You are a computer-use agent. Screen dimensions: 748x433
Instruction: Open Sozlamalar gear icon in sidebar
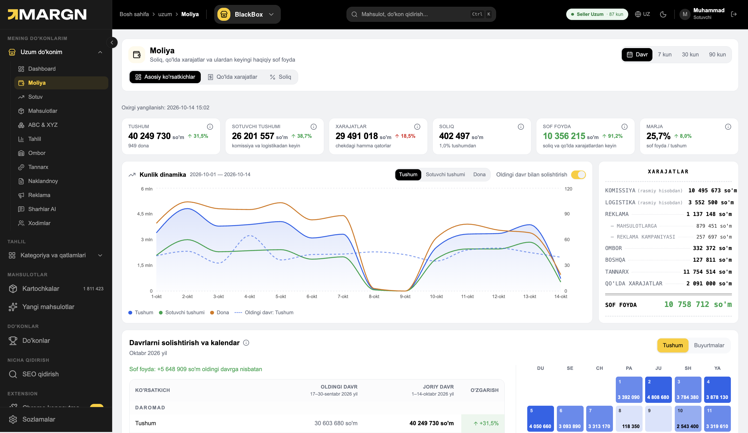pyautogui.click(x=13, y=419)
